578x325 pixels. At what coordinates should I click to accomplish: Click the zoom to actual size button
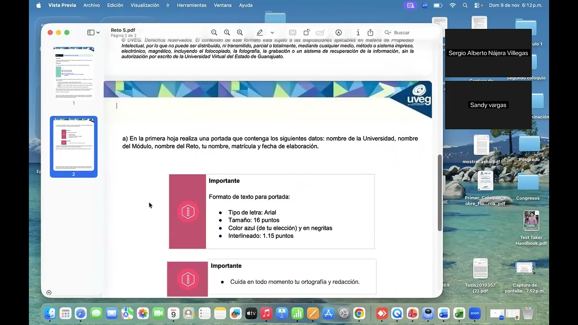[x=227, y=32]
